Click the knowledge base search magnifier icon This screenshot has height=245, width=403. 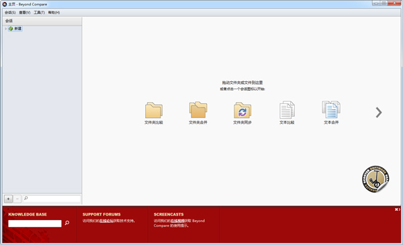pyautogui.click(x=67, y=223)
